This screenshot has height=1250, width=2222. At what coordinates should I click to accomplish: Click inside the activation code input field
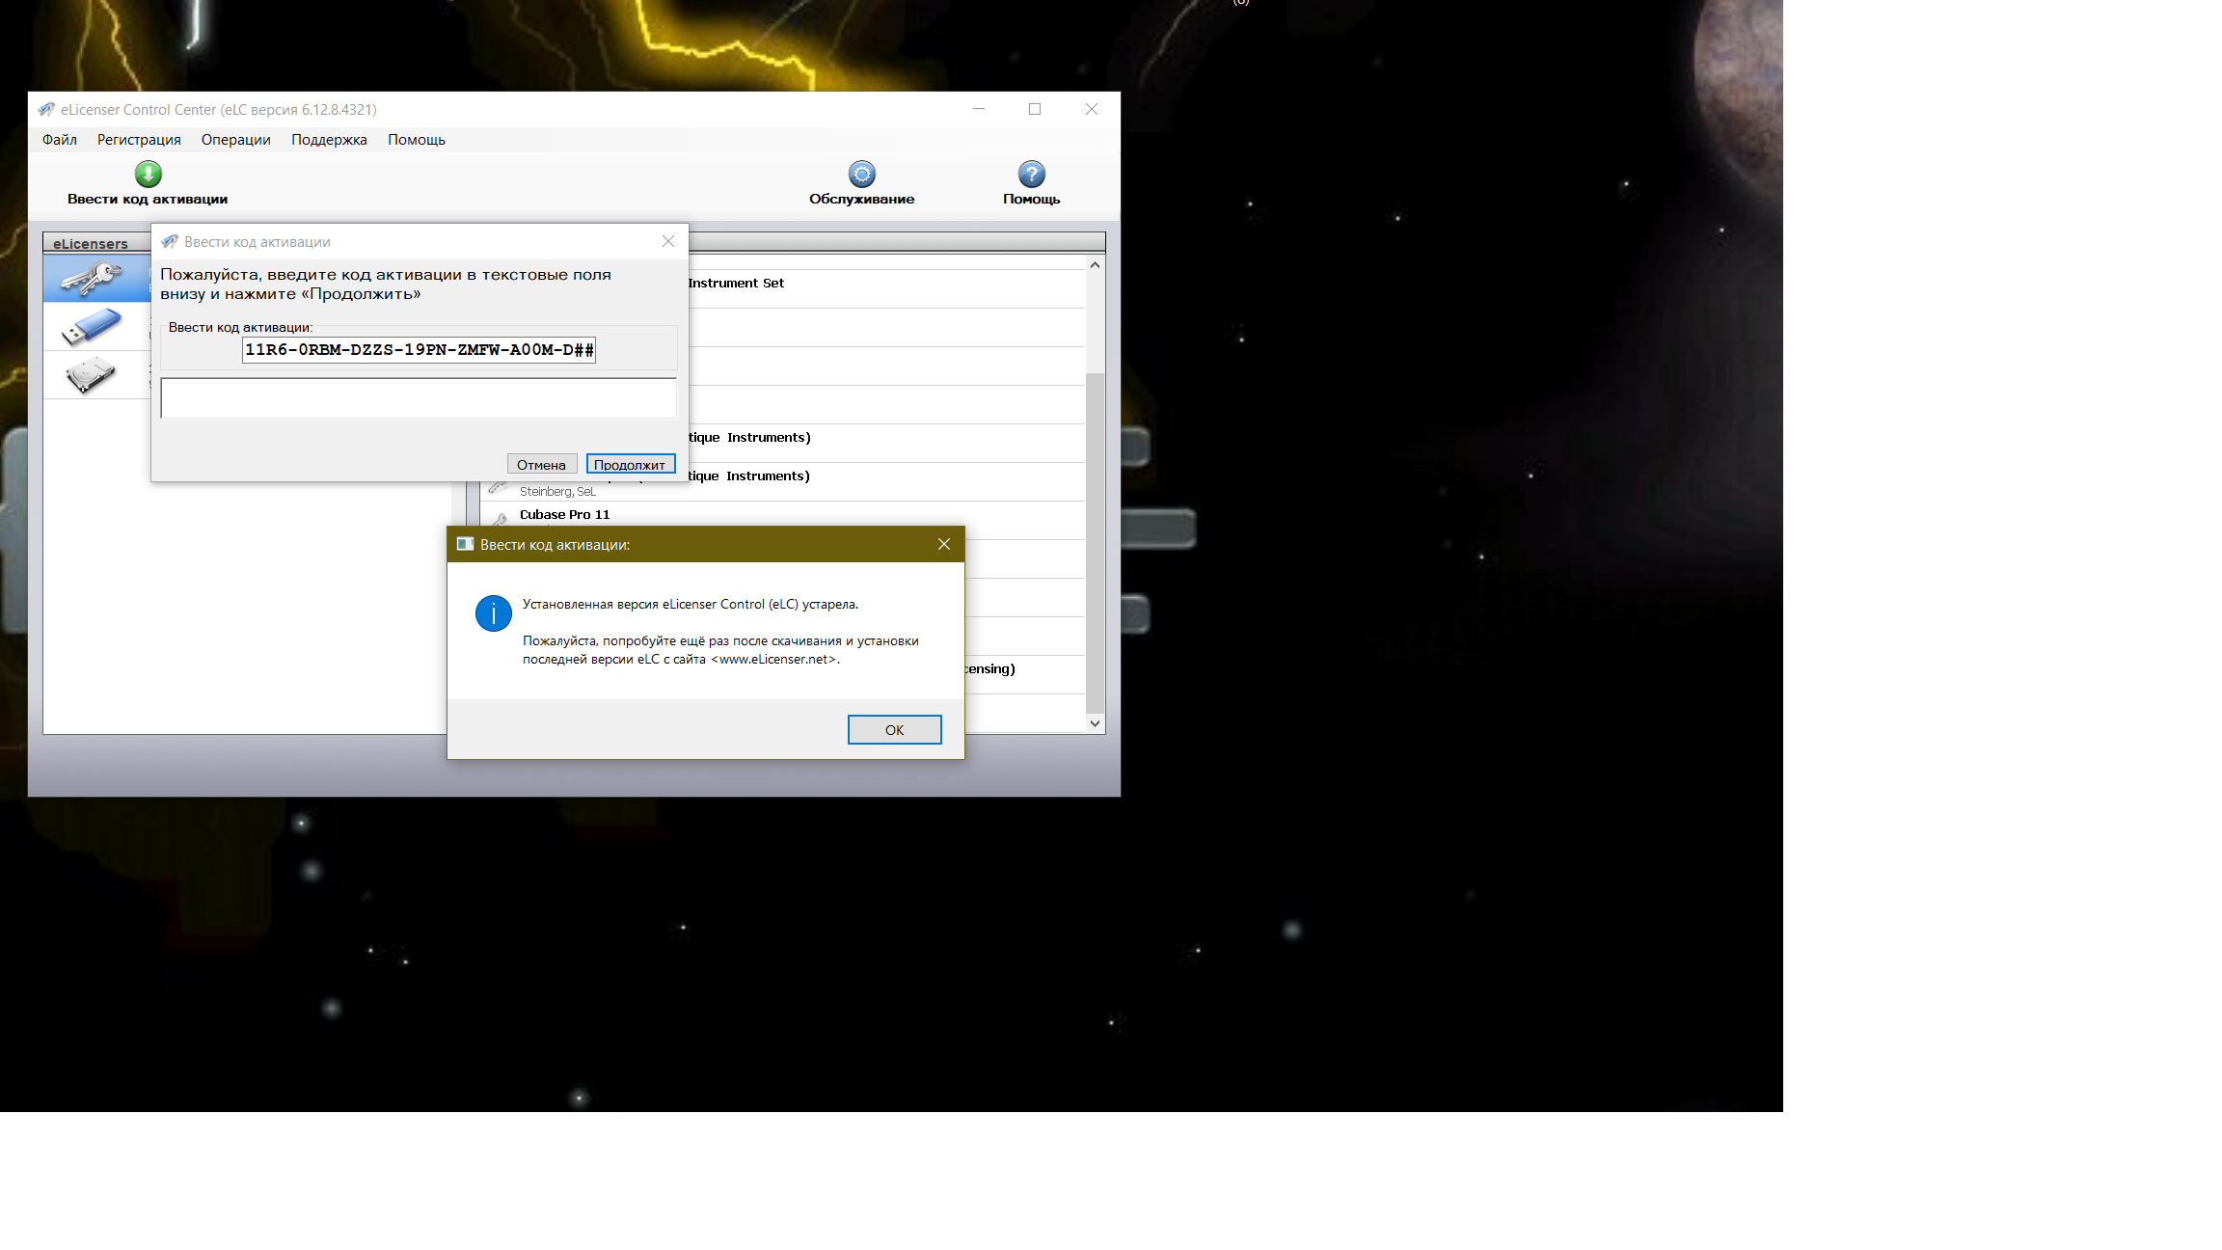point(419,350)
